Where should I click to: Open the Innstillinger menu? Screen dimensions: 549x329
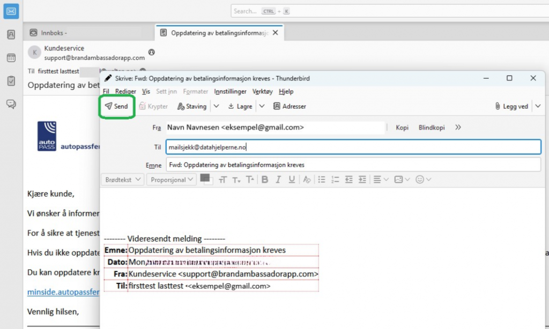[230, 92]
